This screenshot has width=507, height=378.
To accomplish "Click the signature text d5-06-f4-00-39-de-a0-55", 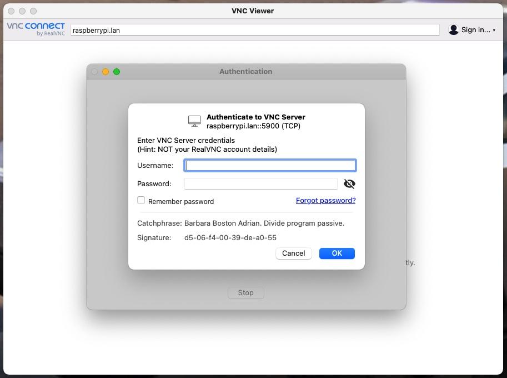I will [x=230, y=238].
